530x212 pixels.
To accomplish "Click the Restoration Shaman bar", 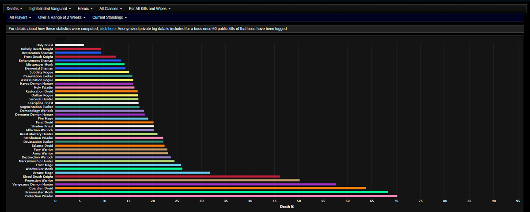I will click(78, 52).
